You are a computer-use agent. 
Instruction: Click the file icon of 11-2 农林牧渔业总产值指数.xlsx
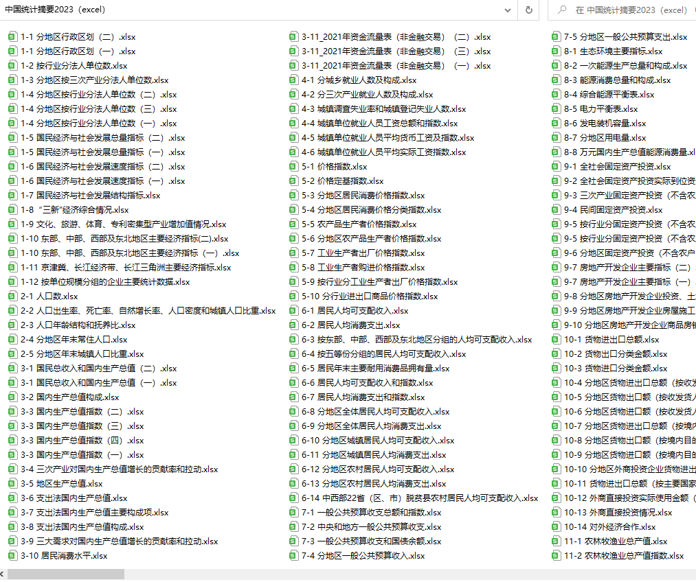point(556,555)
